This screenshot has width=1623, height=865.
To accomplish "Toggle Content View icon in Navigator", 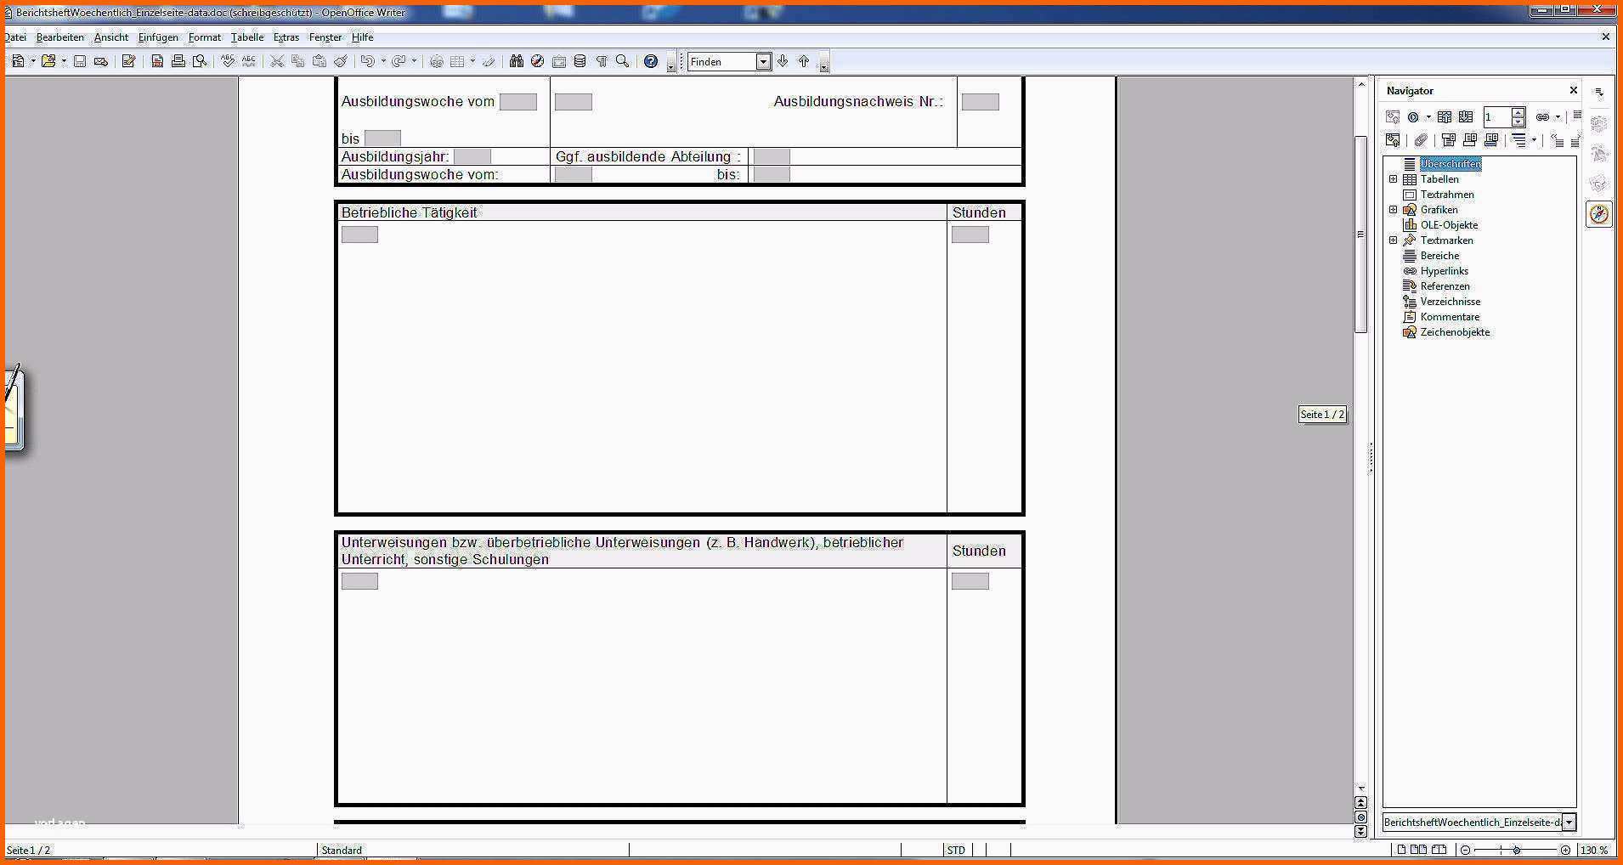I will pos(1393,140).
